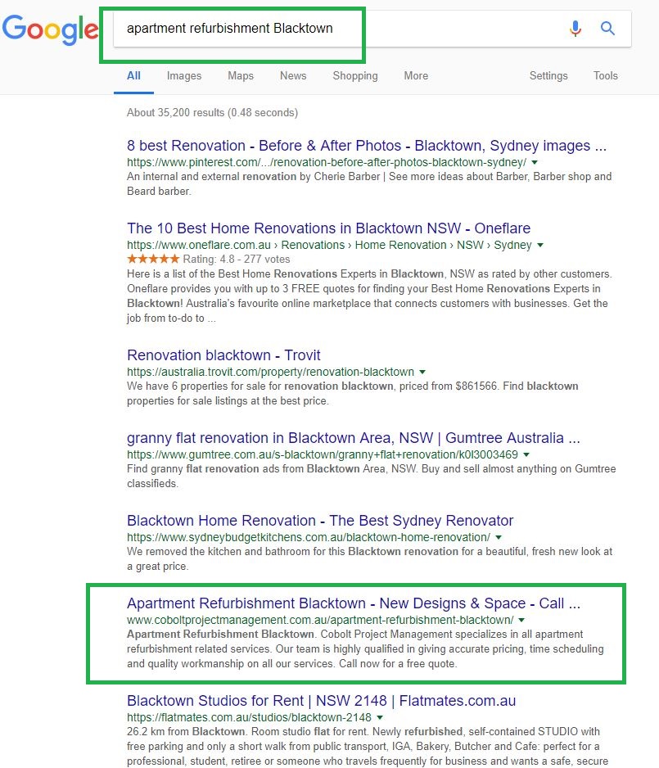Click the gumtree.com.au green URL text

click(x=323, y=454)
